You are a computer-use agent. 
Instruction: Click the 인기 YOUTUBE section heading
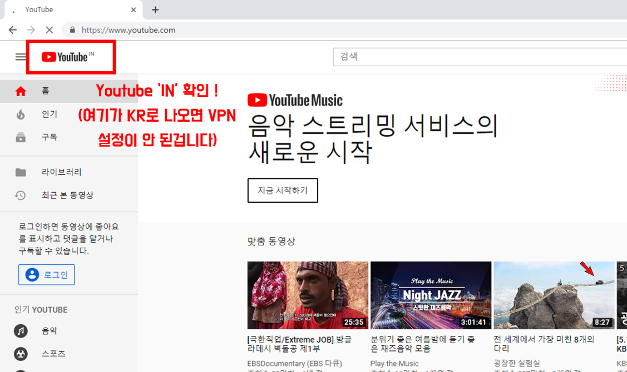41,310
